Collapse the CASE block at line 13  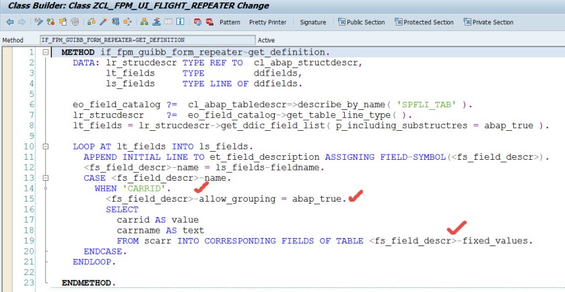45,178
